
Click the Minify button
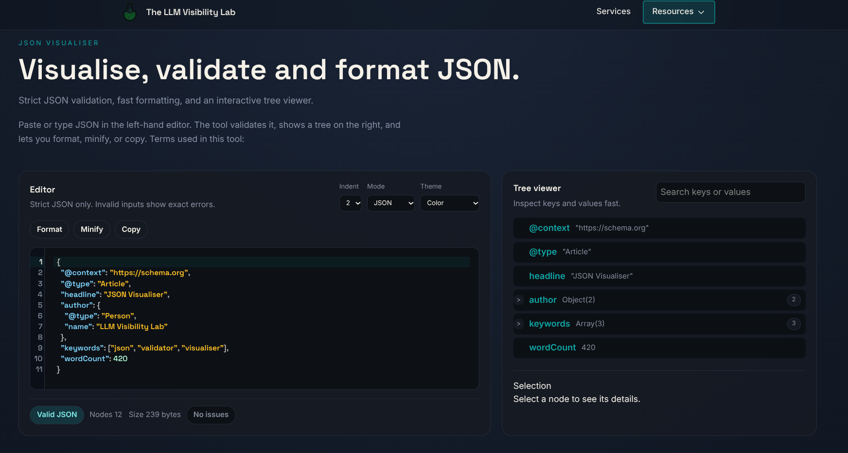[x=91, y=229]
